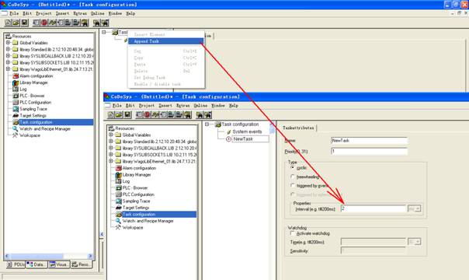Enable the Activate watchdog checkbox

click(x=293, y=233)
